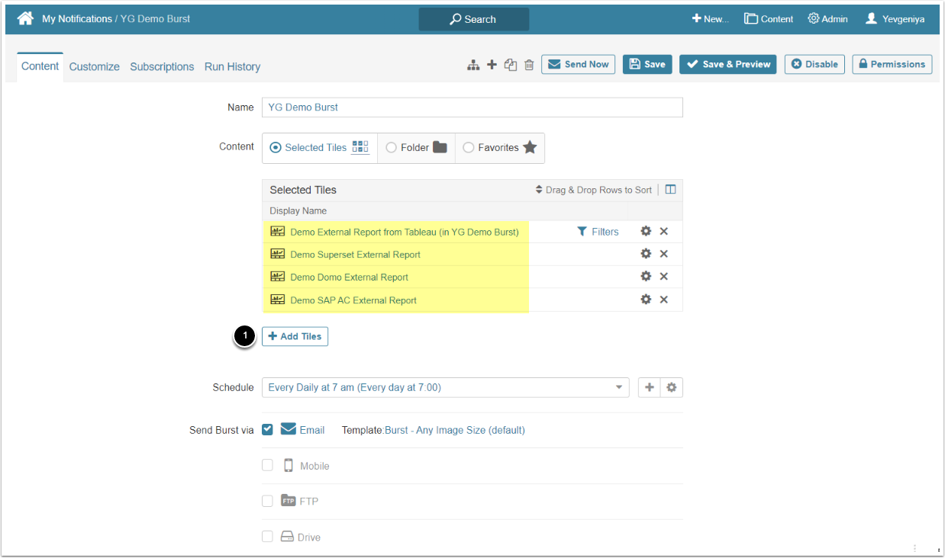Click the plus icon beside Send Now toolbar

pos(492,65)
